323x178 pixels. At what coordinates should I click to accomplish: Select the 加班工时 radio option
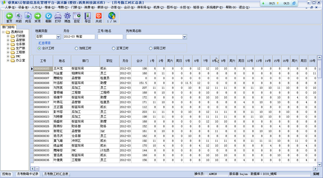coord(76,48)
